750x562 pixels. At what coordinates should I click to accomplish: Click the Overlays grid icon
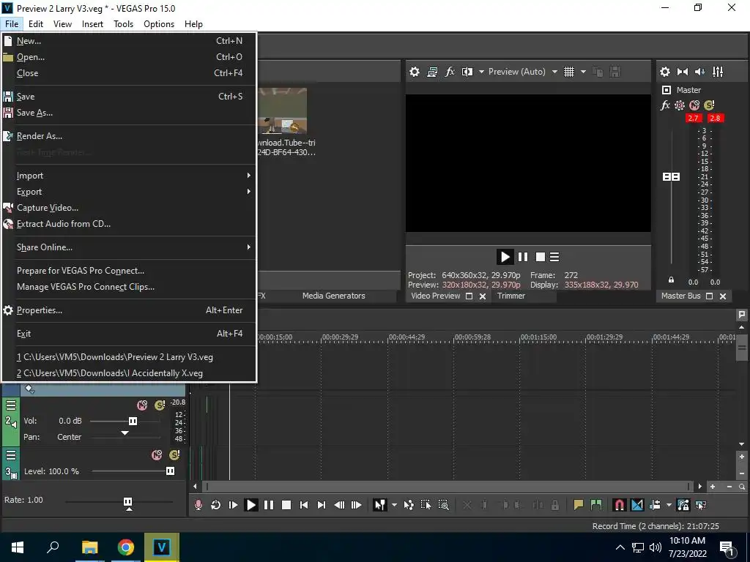(x=568, y=72)
